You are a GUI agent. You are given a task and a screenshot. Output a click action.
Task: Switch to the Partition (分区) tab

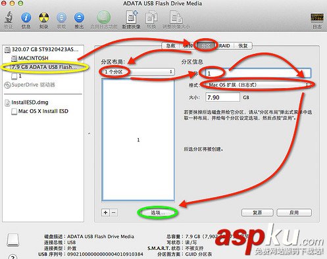point(206,46)
